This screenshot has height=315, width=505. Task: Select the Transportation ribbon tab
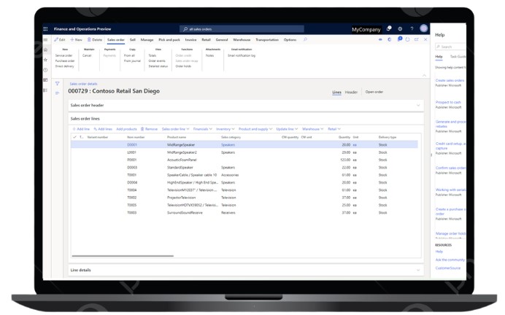coord(267,40)
